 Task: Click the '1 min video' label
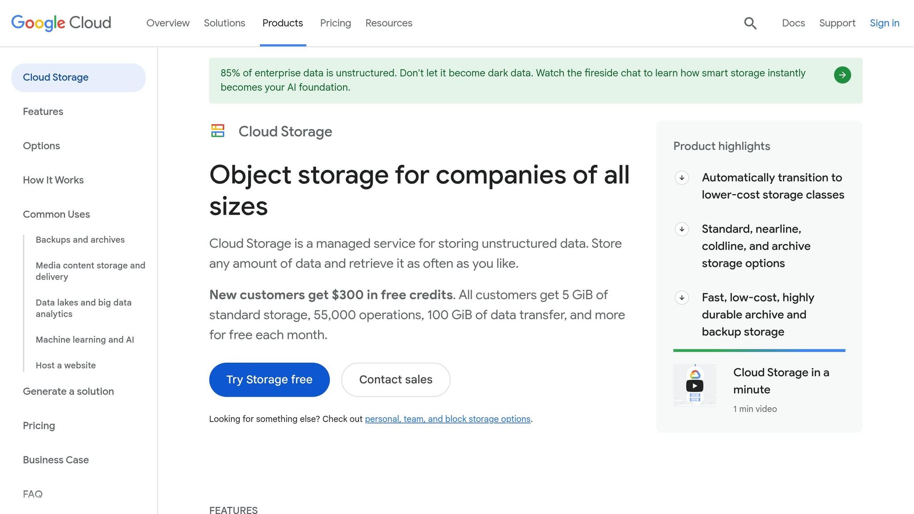tap(755, 409)
